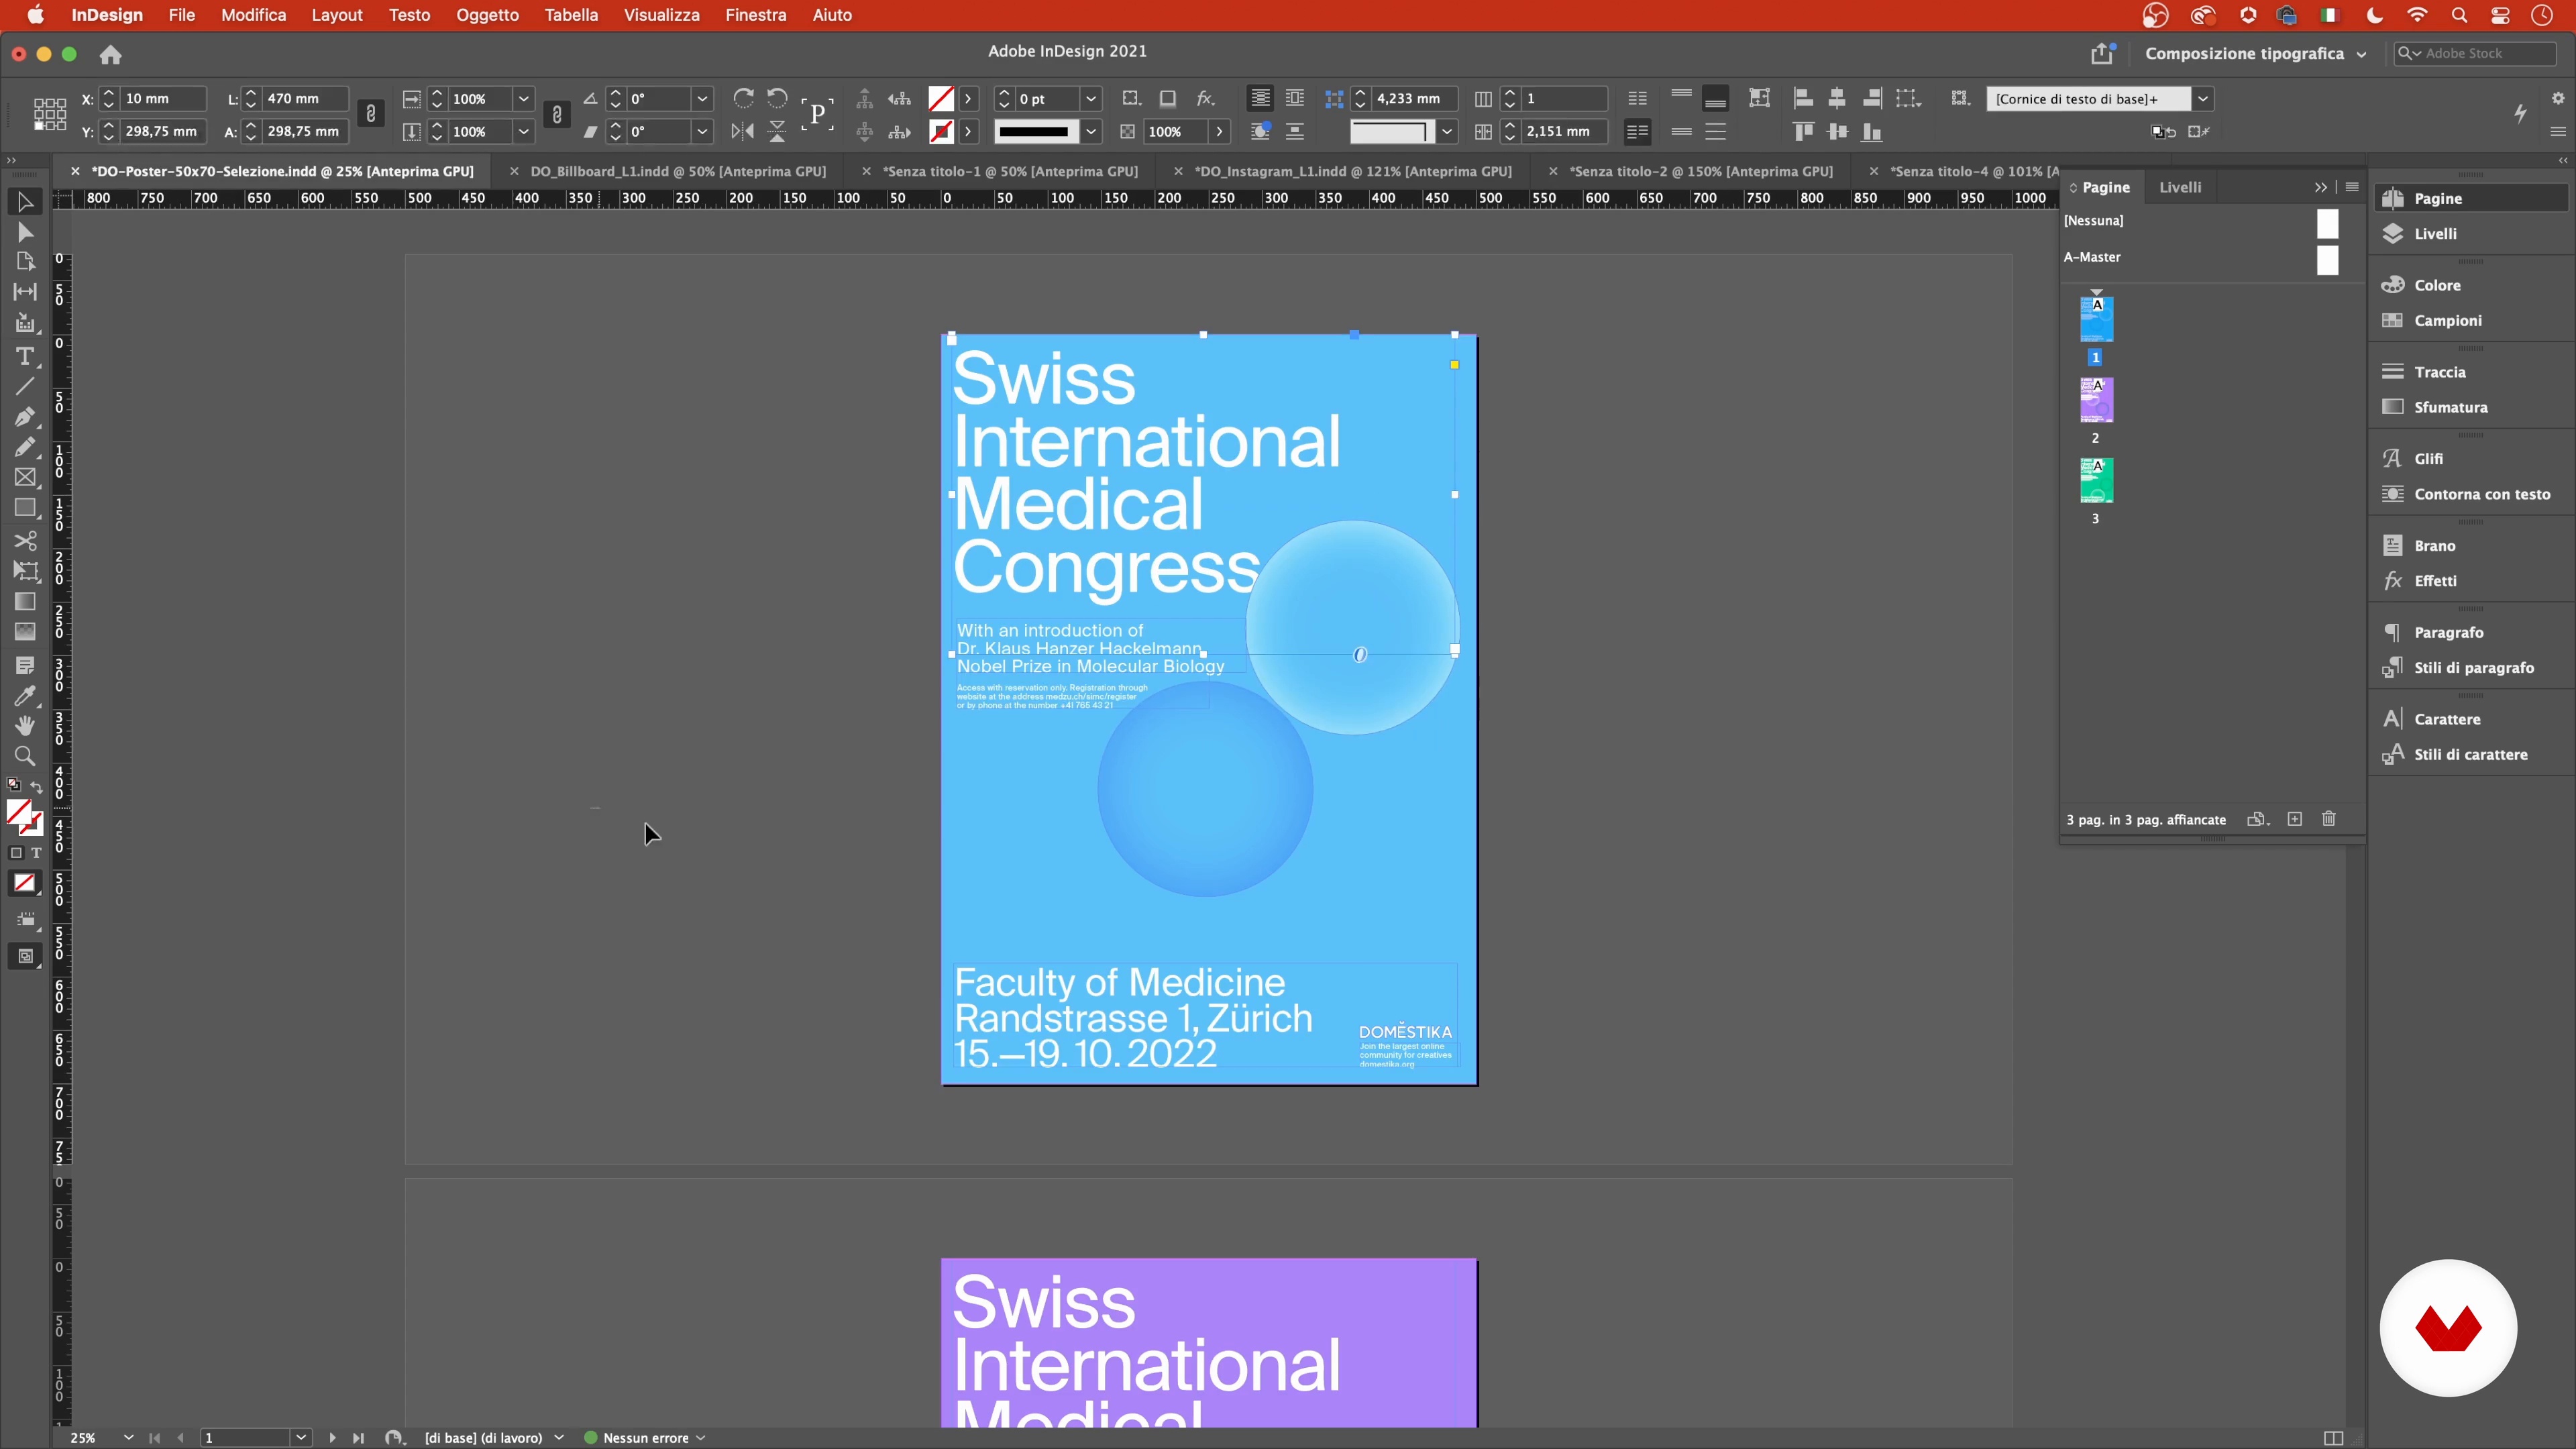The image size is (2576, 1449).
Task: Select the Type tool in toolbar
Action: point(25,357)
